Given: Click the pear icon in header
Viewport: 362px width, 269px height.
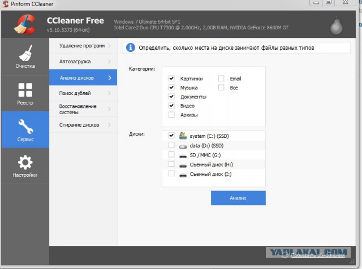Looking at the screenshot, I should [336, 26].
